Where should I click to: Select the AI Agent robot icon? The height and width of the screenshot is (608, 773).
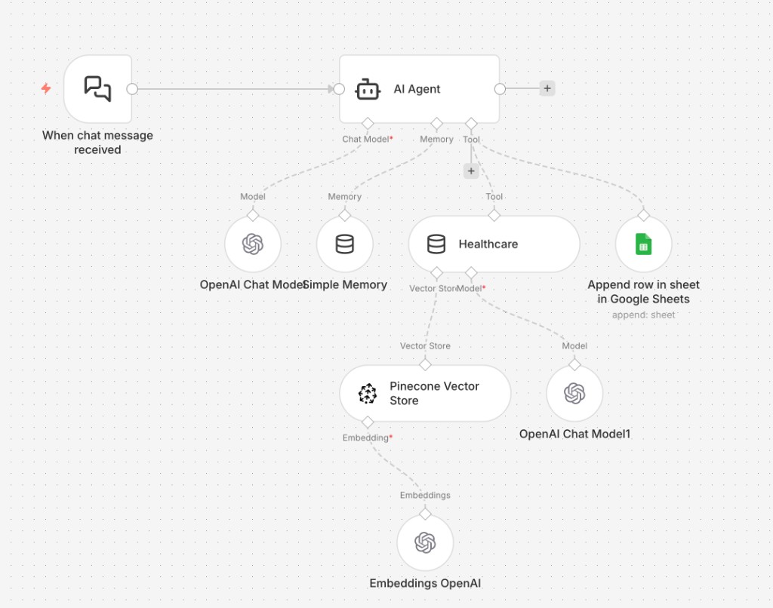[x=368, y=88]
